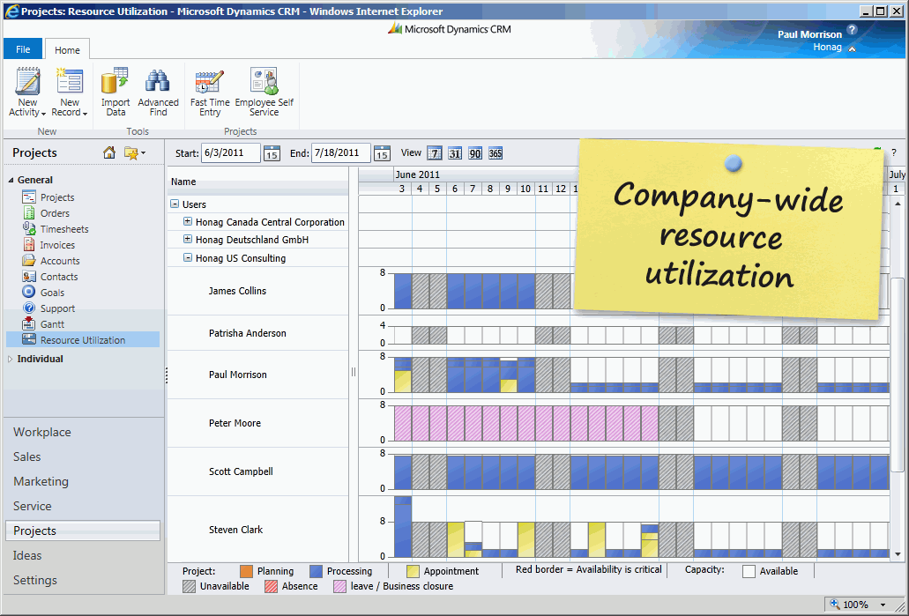This screenshot has width=909, height=616.
Task: Click the New Activity ribbon icon
Action: pyautogui.click(x=28, y=81)
